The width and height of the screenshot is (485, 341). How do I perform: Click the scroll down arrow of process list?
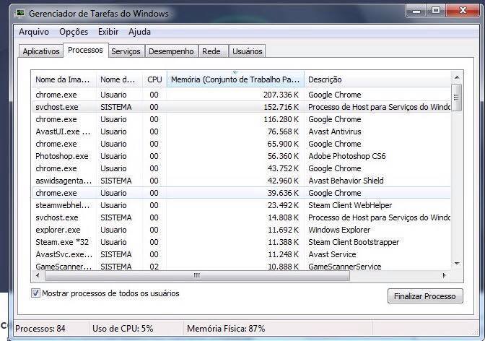457,264
